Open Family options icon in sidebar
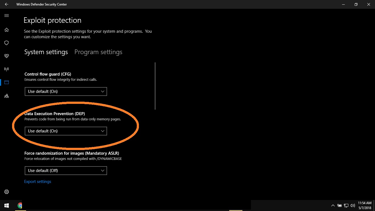 7,96
